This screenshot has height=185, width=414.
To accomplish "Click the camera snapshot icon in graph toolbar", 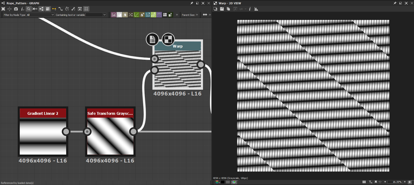I will click(16, 9).
